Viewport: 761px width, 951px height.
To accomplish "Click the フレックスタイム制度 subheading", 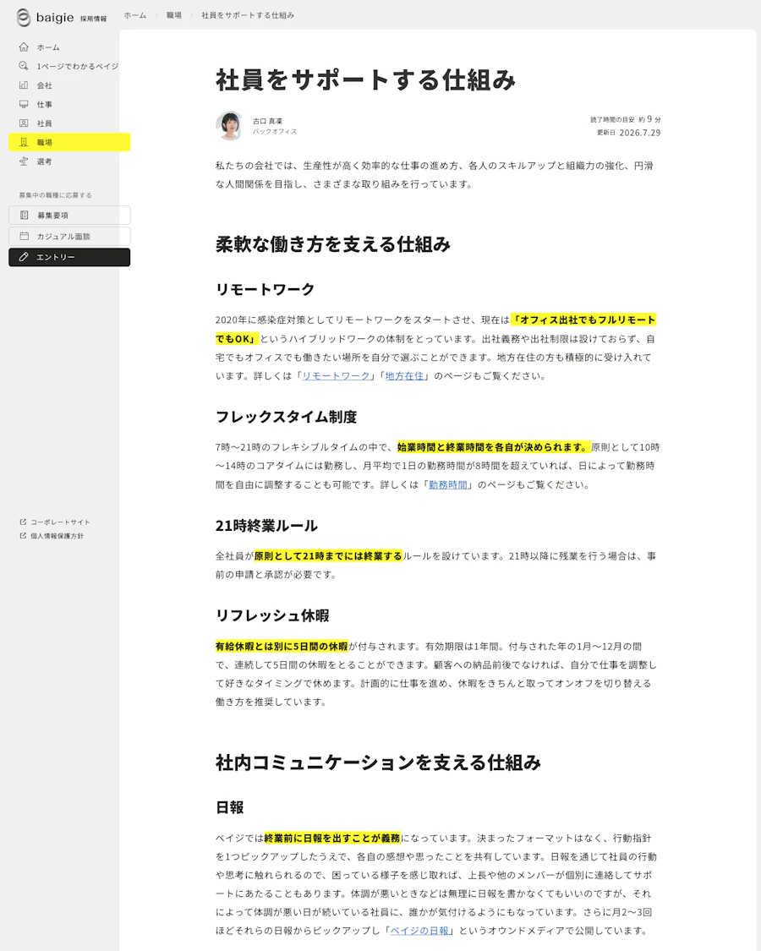I will point(287,417).
